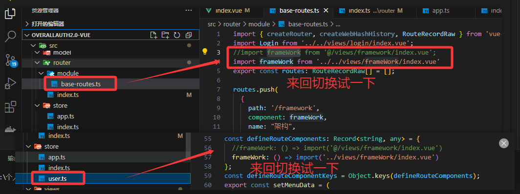Click the New Folder icon in explorer header
The width and height of the screenshot is (520, 194).
click(x=165, y=35)
